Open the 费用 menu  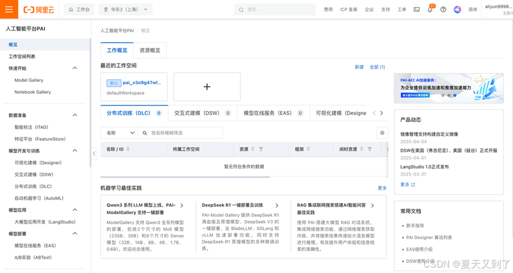coord(328,9)
